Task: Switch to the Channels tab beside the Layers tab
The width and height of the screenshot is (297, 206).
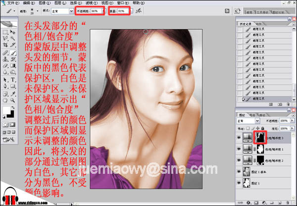Action: point(252,115)
